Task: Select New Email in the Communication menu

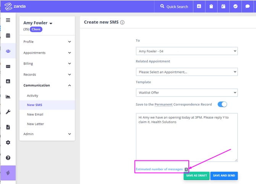Action: tap(35, 114)
